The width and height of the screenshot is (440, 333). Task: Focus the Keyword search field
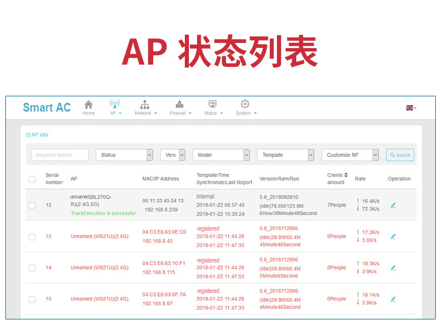pos(60,155)
